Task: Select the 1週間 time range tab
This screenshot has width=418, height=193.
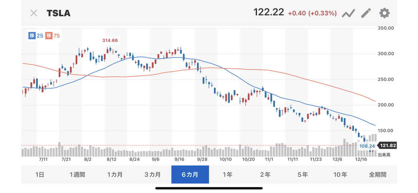Action: tap(77, 175)
